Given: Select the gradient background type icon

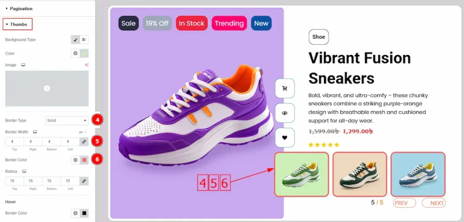Looking at the screenshot, I should (84, 40).
